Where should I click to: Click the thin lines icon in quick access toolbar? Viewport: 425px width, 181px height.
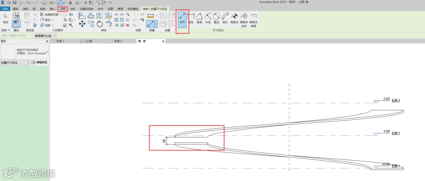[91, 2]
